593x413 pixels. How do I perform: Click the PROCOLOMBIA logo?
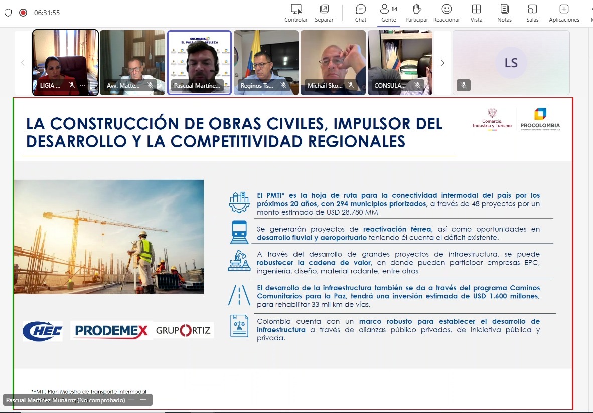tap(540, 119)
